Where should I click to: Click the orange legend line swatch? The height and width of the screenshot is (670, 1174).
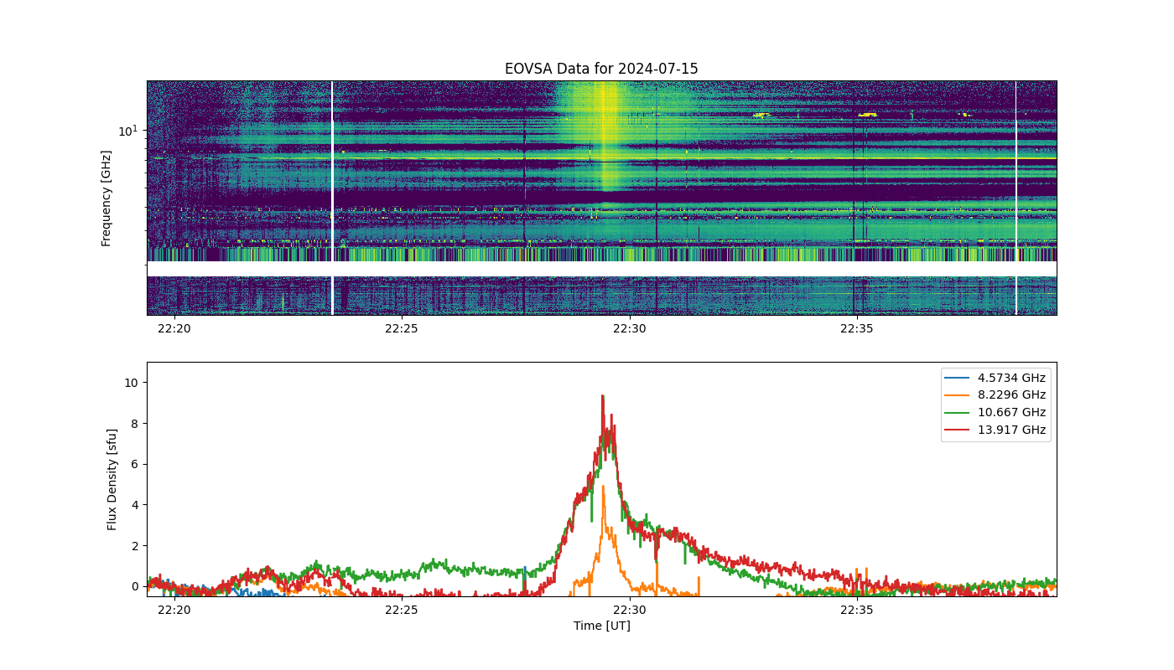[959, 395]
